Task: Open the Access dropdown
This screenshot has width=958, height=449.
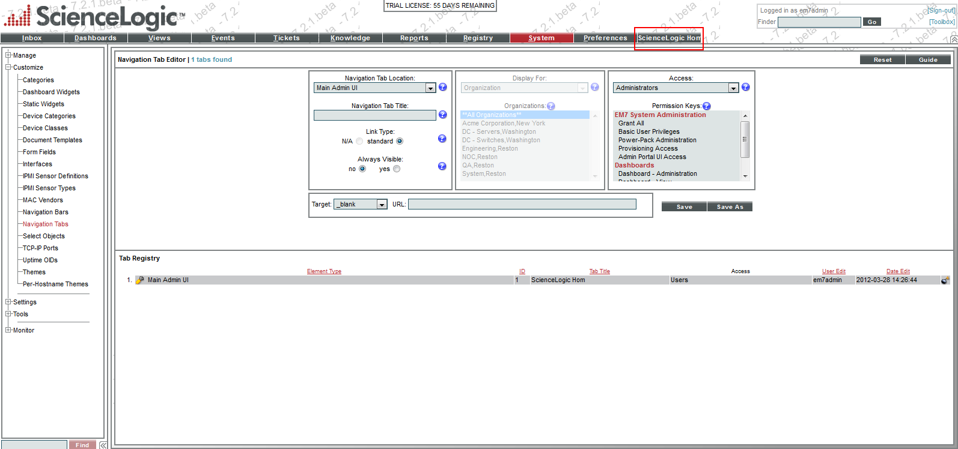Action: pos(676,88)
